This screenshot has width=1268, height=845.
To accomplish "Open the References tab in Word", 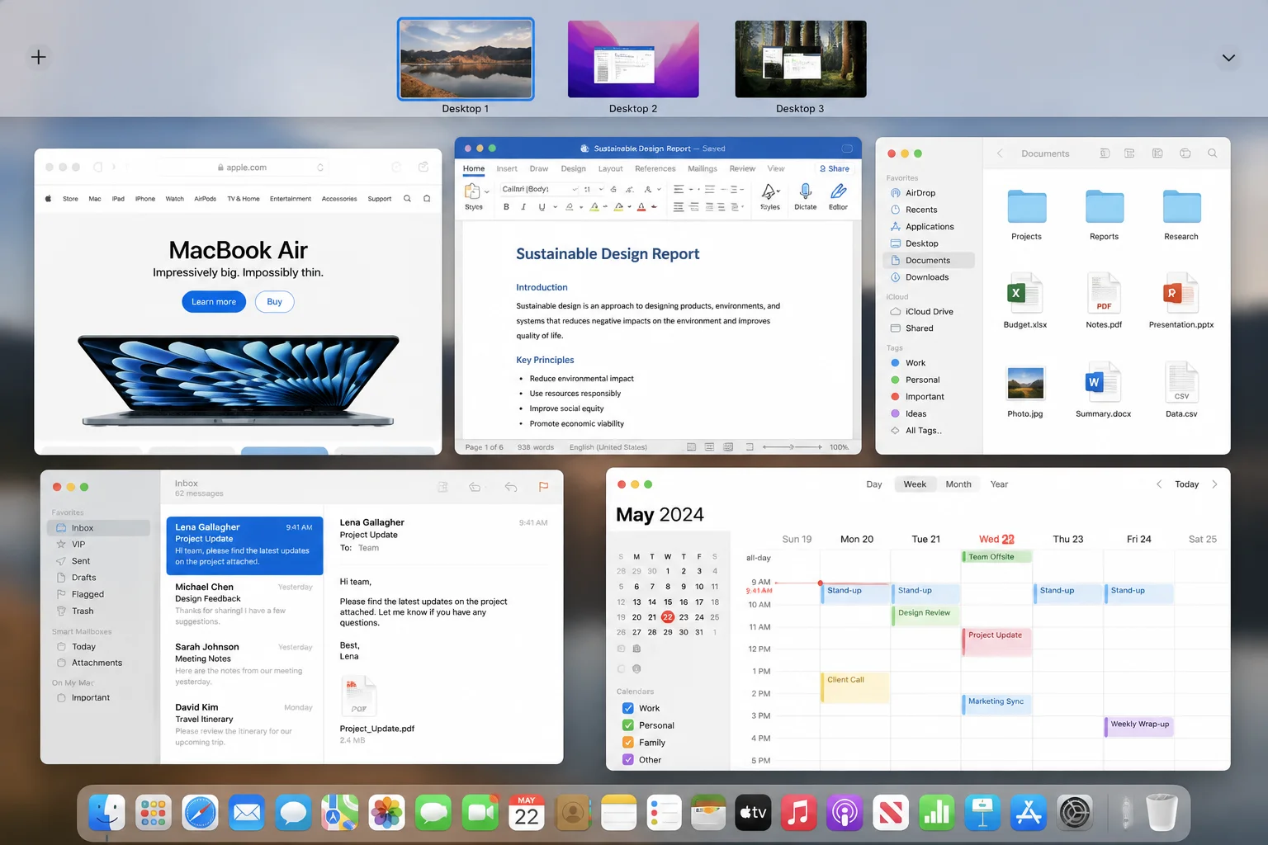I will [x=655, y=168].
